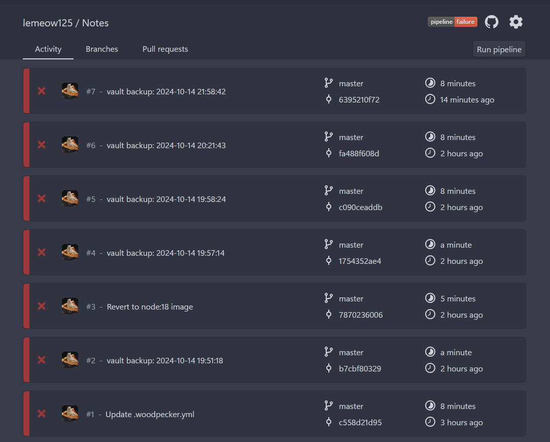The height and width of the screenshot is (442, 550).
Task: Select the Activity tab
Action: pos(48,49)
